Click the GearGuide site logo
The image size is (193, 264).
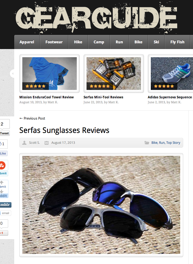tap(96, 18)
